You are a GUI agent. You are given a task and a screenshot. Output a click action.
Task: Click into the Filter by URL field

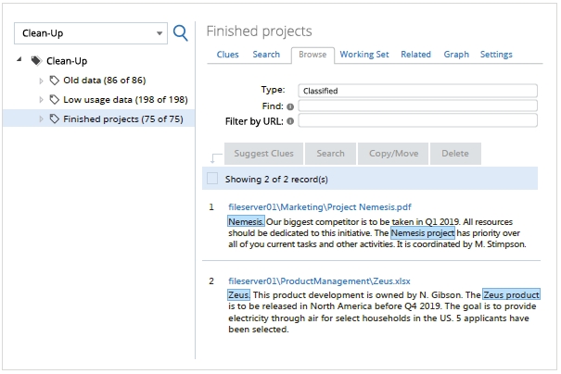417,120
